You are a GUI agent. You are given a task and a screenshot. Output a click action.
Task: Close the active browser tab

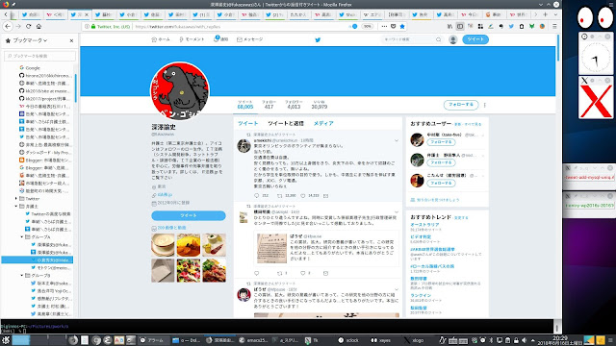click(87, 14)
